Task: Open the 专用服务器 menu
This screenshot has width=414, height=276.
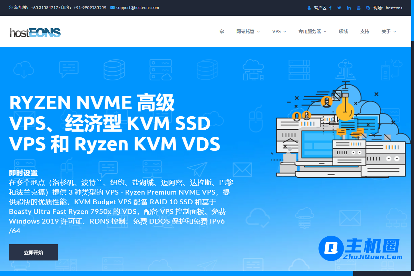Action: (x=310, y=31)
